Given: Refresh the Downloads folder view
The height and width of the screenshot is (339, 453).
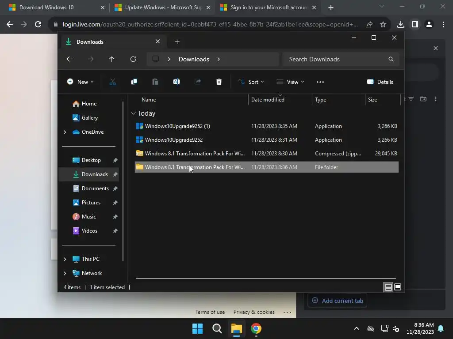Looking at the screenshot, I should 133,59.
